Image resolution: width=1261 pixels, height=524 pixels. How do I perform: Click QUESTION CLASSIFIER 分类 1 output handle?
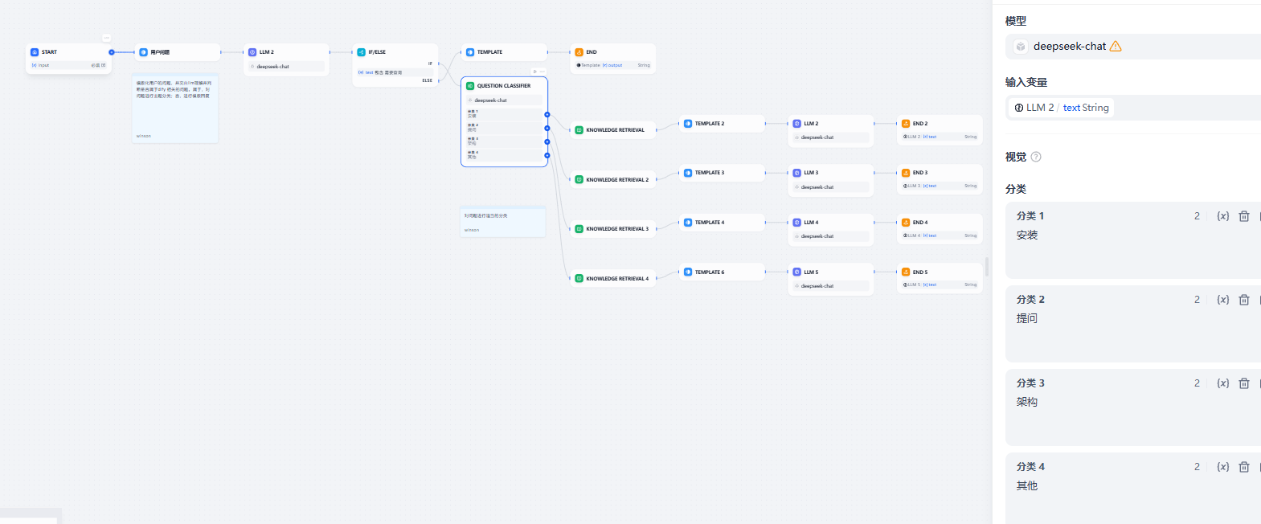coord(547,115)
